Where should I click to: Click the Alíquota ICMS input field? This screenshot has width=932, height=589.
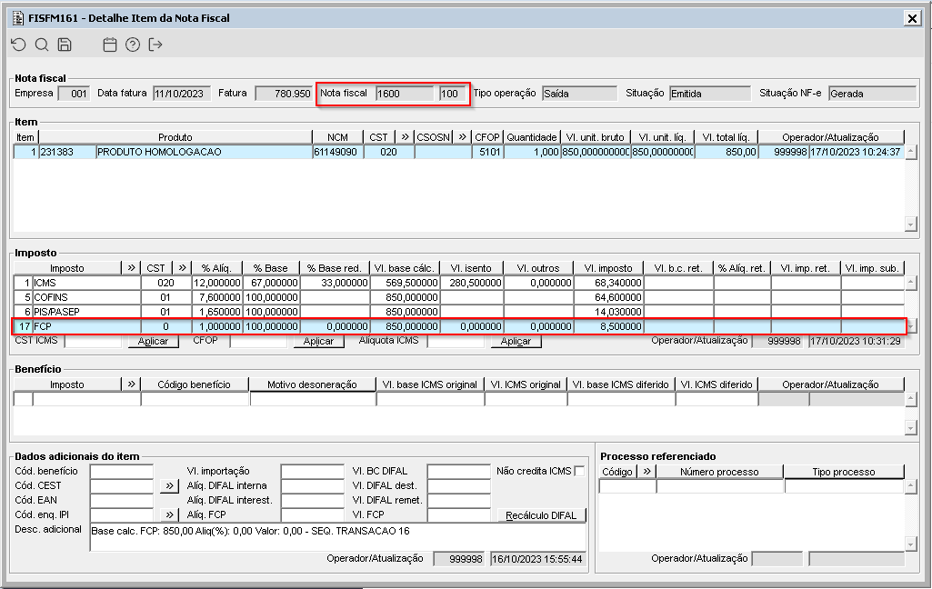(x=456, y=341)
